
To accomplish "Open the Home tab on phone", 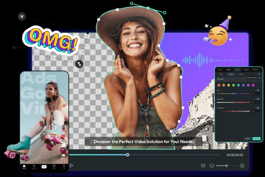I will (x=24, y=167).
